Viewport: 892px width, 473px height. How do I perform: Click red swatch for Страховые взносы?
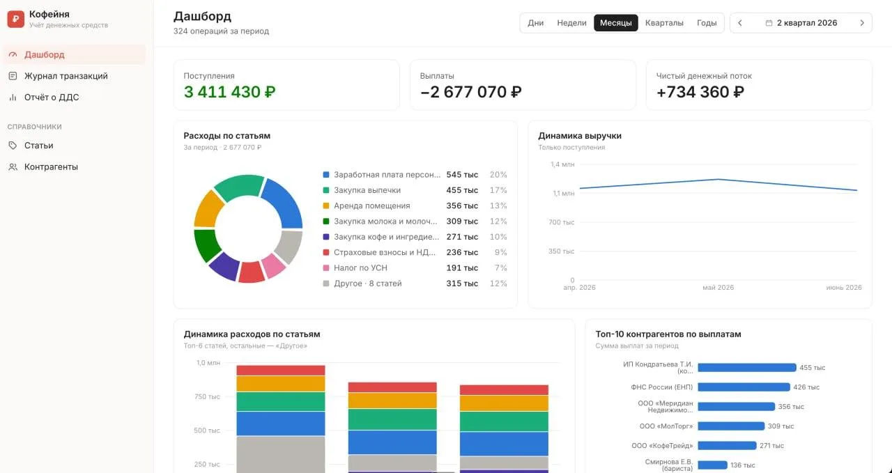click(x=326, y=252)
